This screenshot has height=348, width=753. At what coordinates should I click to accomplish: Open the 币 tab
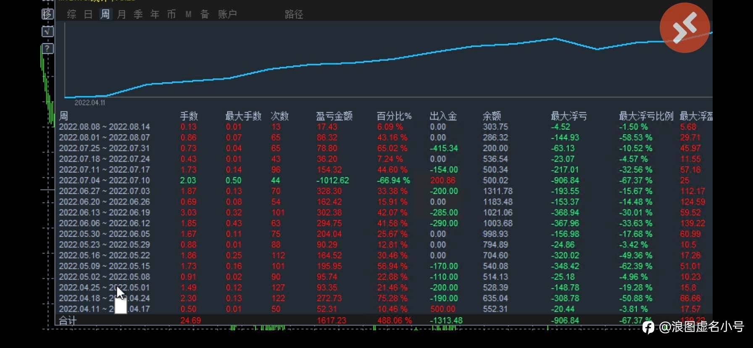coord(171,14)
